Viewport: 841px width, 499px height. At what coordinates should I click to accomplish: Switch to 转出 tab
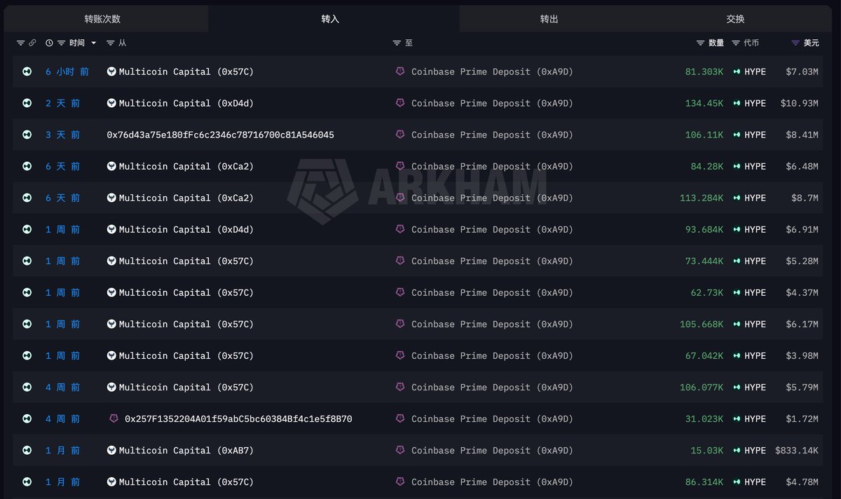549,19
